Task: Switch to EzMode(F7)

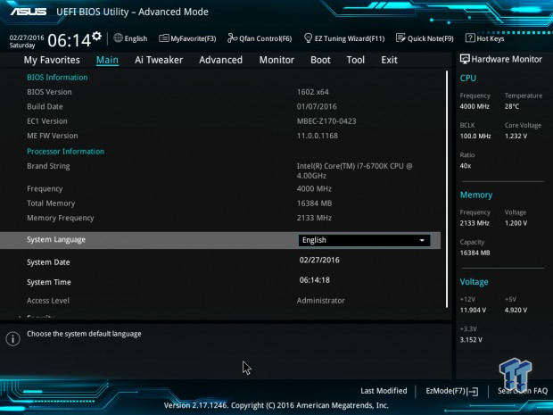Action: (x=452, y=391)
